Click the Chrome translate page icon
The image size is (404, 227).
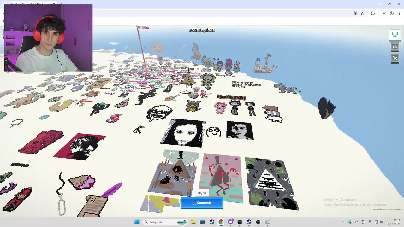[355, 13]
